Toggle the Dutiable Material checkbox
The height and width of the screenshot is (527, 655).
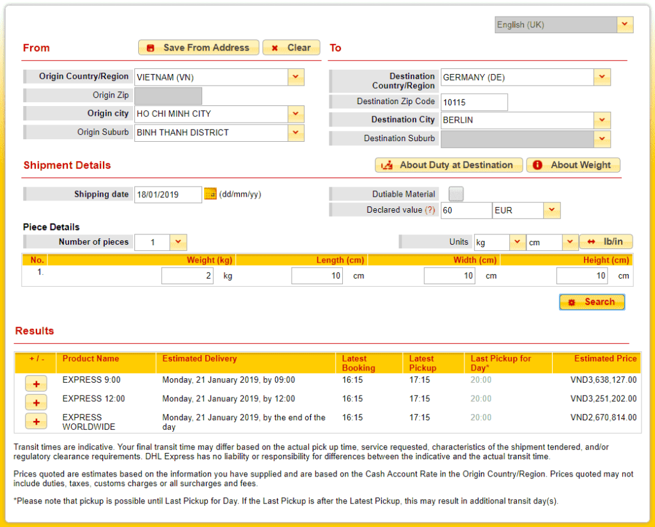tap(455, 194)
